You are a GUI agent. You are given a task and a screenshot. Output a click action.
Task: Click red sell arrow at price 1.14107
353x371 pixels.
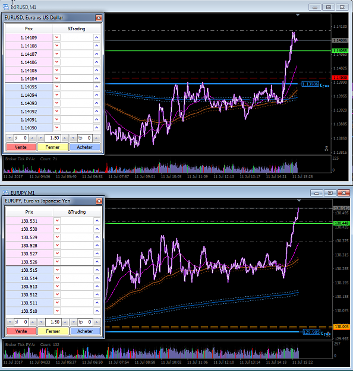pyautogui.click(x=57, y=54)
